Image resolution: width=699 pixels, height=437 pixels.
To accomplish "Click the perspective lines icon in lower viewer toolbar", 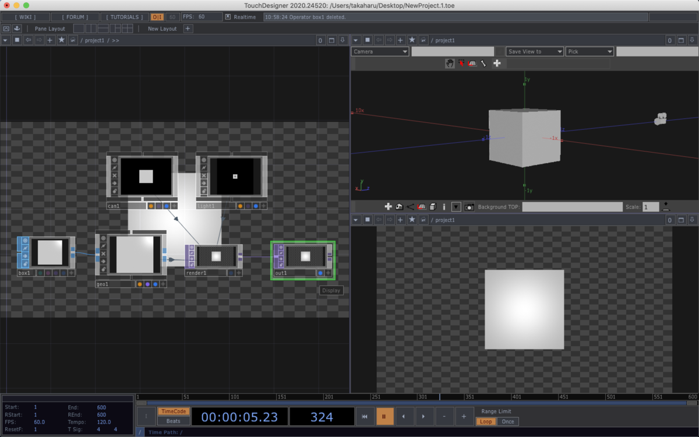I will pyautogui.click(x=411, y=207).
